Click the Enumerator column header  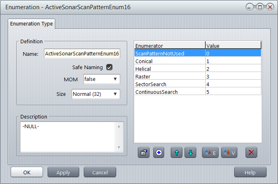coord(169,46)
